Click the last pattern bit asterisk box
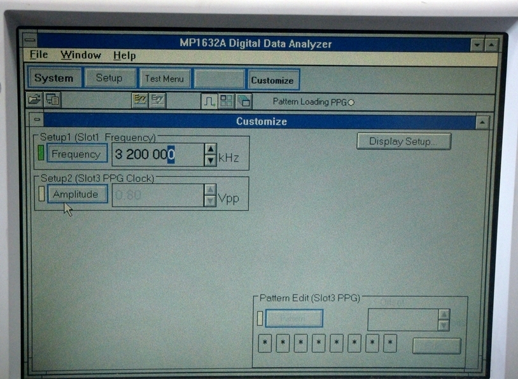This screenshot has width=518, height=379. coord(390,343)
